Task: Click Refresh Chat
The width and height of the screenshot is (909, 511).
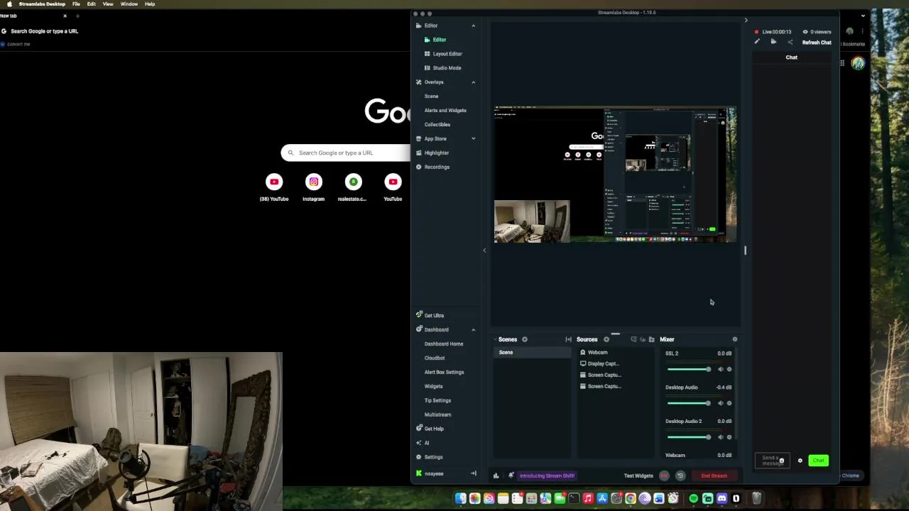Action: click(816, 43)
